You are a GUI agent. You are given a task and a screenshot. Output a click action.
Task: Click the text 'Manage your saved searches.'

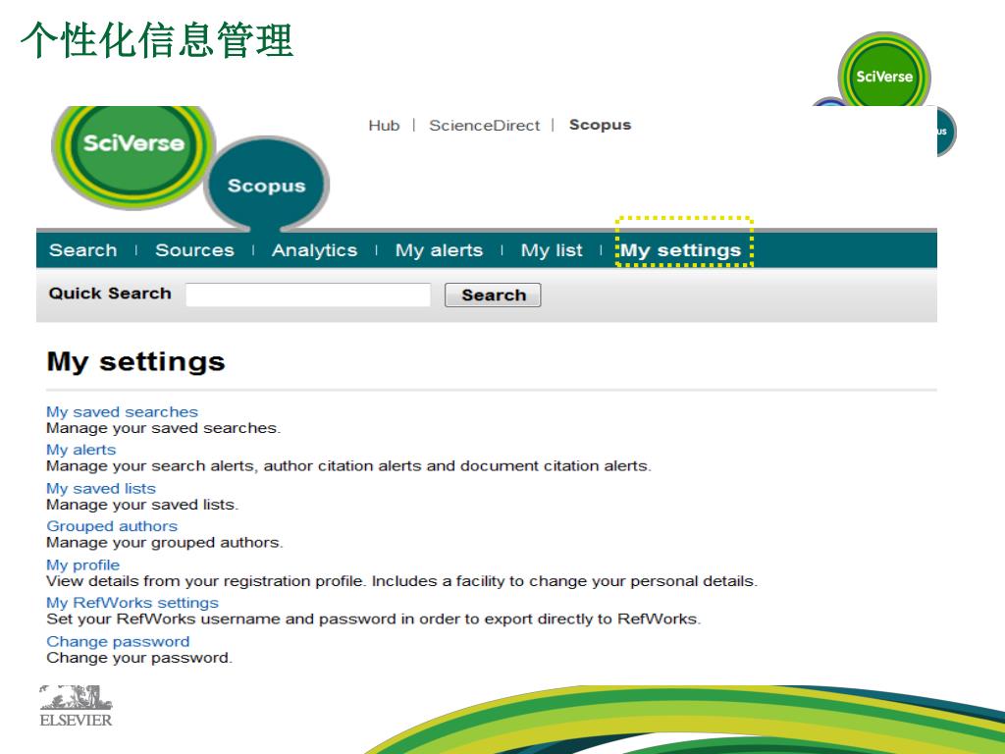click(x=164, y=428)
